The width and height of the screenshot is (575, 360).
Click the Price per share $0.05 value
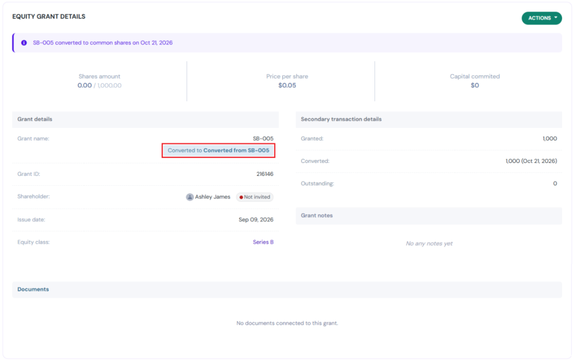[x=287, y=85]
